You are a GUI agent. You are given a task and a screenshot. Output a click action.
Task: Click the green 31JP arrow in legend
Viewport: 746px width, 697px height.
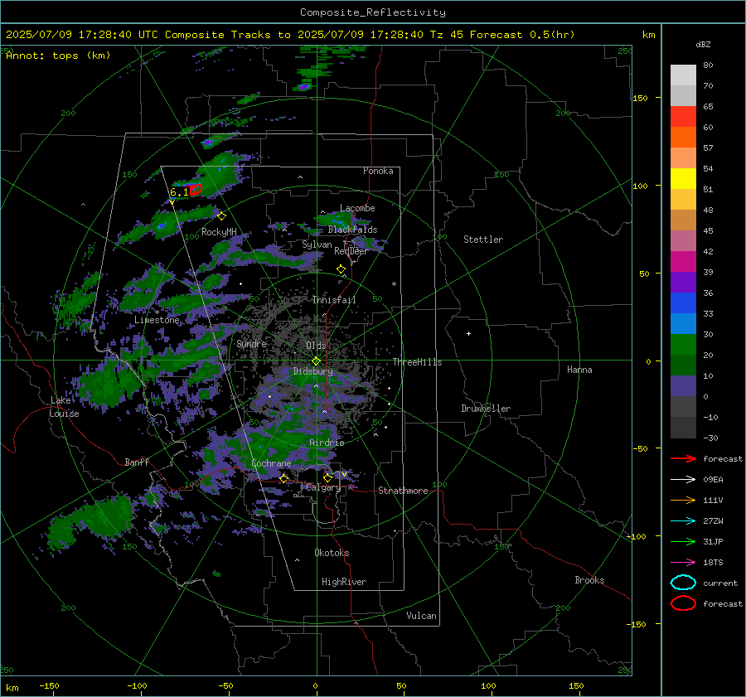coord(683,541)
